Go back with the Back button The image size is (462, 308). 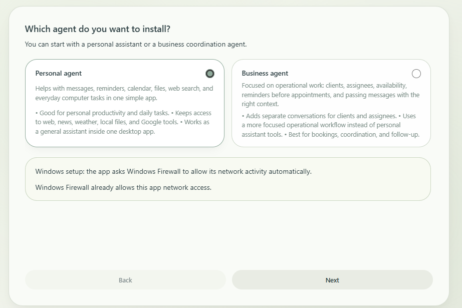tap(125, 280)
